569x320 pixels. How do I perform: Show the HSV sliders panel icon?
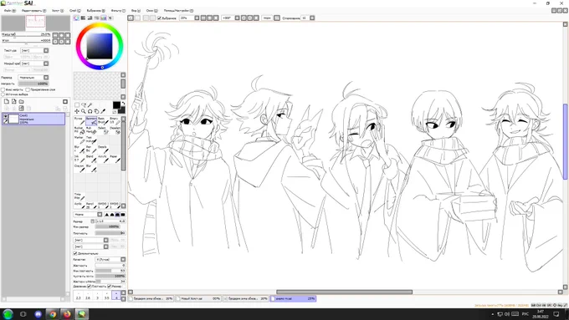[90, 18]
